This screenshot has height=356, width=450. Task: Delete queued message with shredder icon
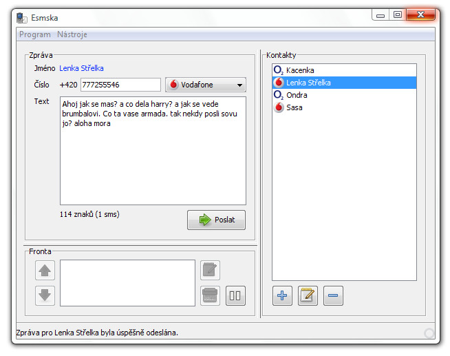[210, 295]
